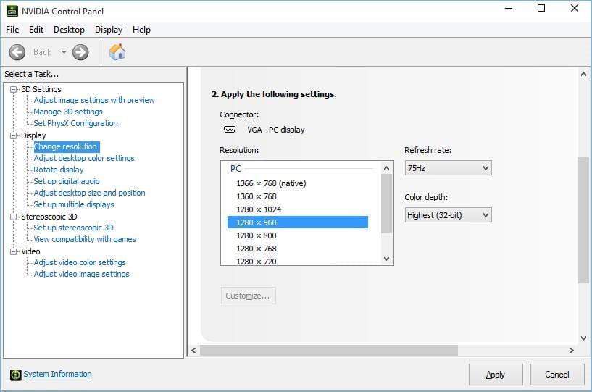Choose 1280 × 960 resolution
The image size is (592, 392).
(x=298, y=222)
